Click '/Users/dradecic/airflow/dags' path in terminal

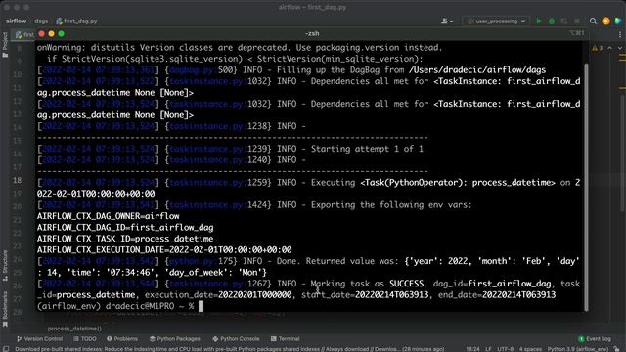477,69
